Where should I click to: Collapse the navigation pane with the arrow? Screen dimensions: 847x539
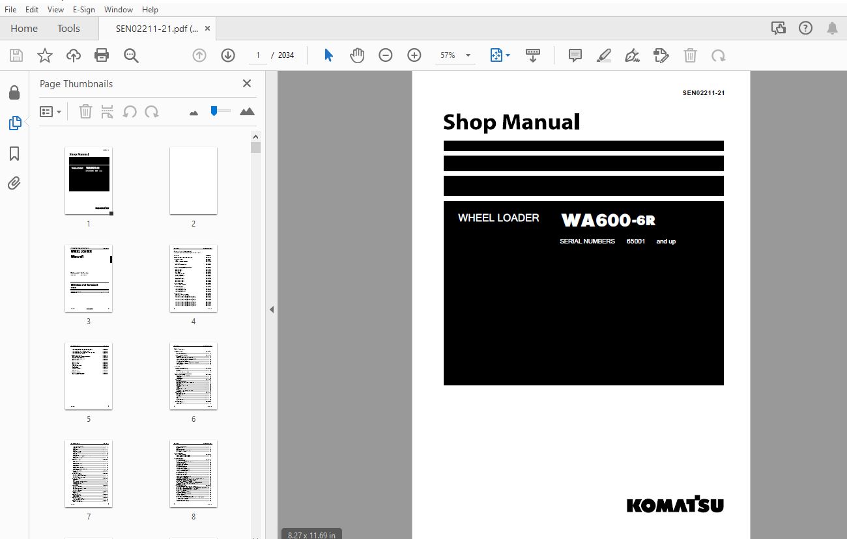click(272, 310)
